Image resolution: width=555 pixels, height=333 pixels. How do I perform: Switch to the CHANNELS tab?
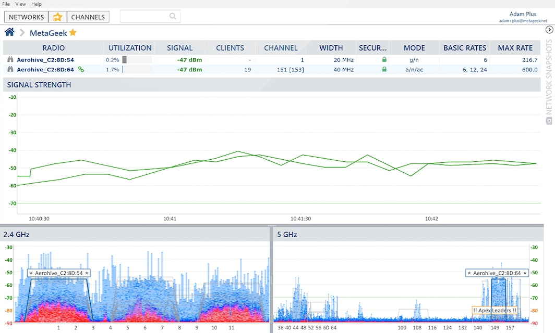click(88, 17)
